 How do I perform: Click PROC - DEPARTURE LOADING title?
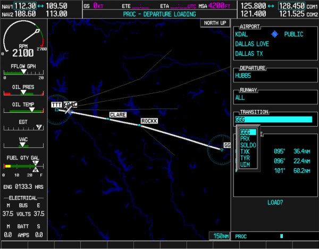pyautogui.click(x=159, y=14)
